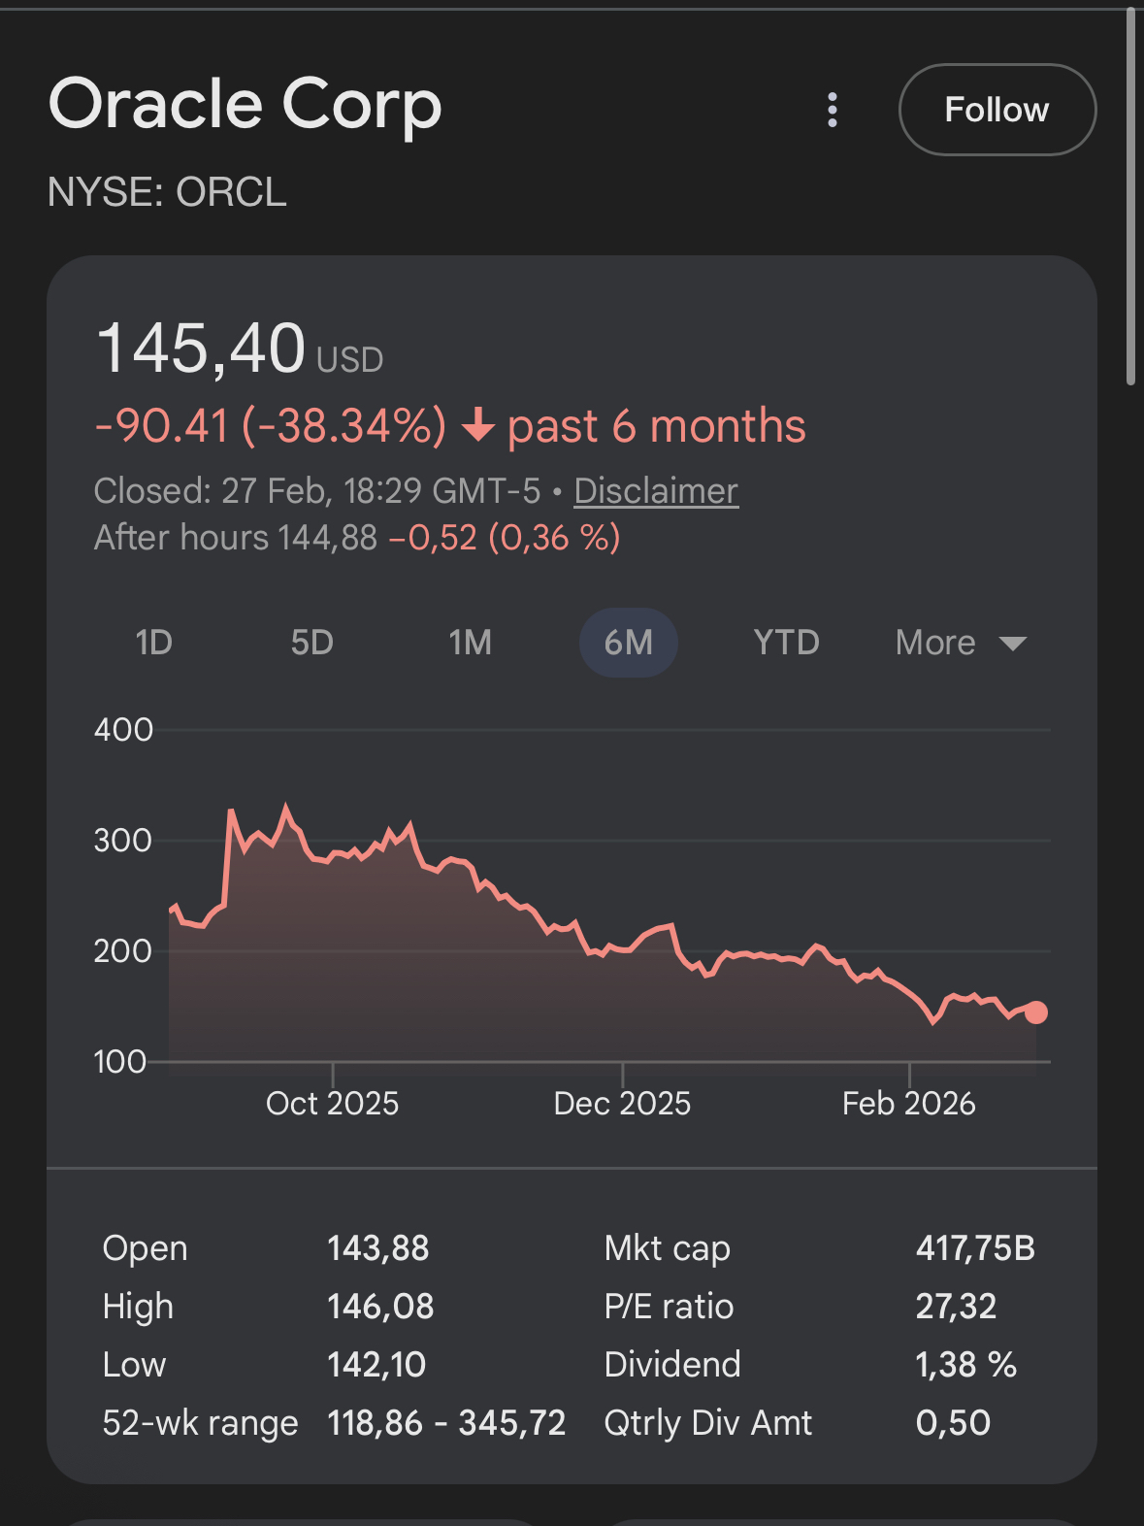The width and height of the screenshot is (1144, 1526).
Task: Click the current price dot on the chart
Action: point(1035,1012)
